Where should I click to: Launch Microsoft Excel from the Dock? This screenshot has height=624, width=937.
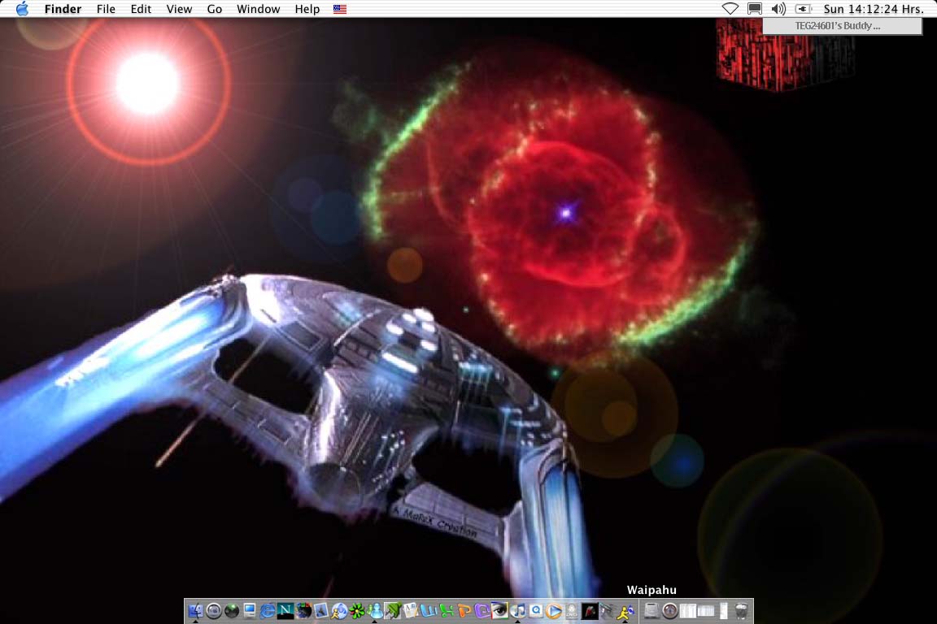tap(446, 611)
